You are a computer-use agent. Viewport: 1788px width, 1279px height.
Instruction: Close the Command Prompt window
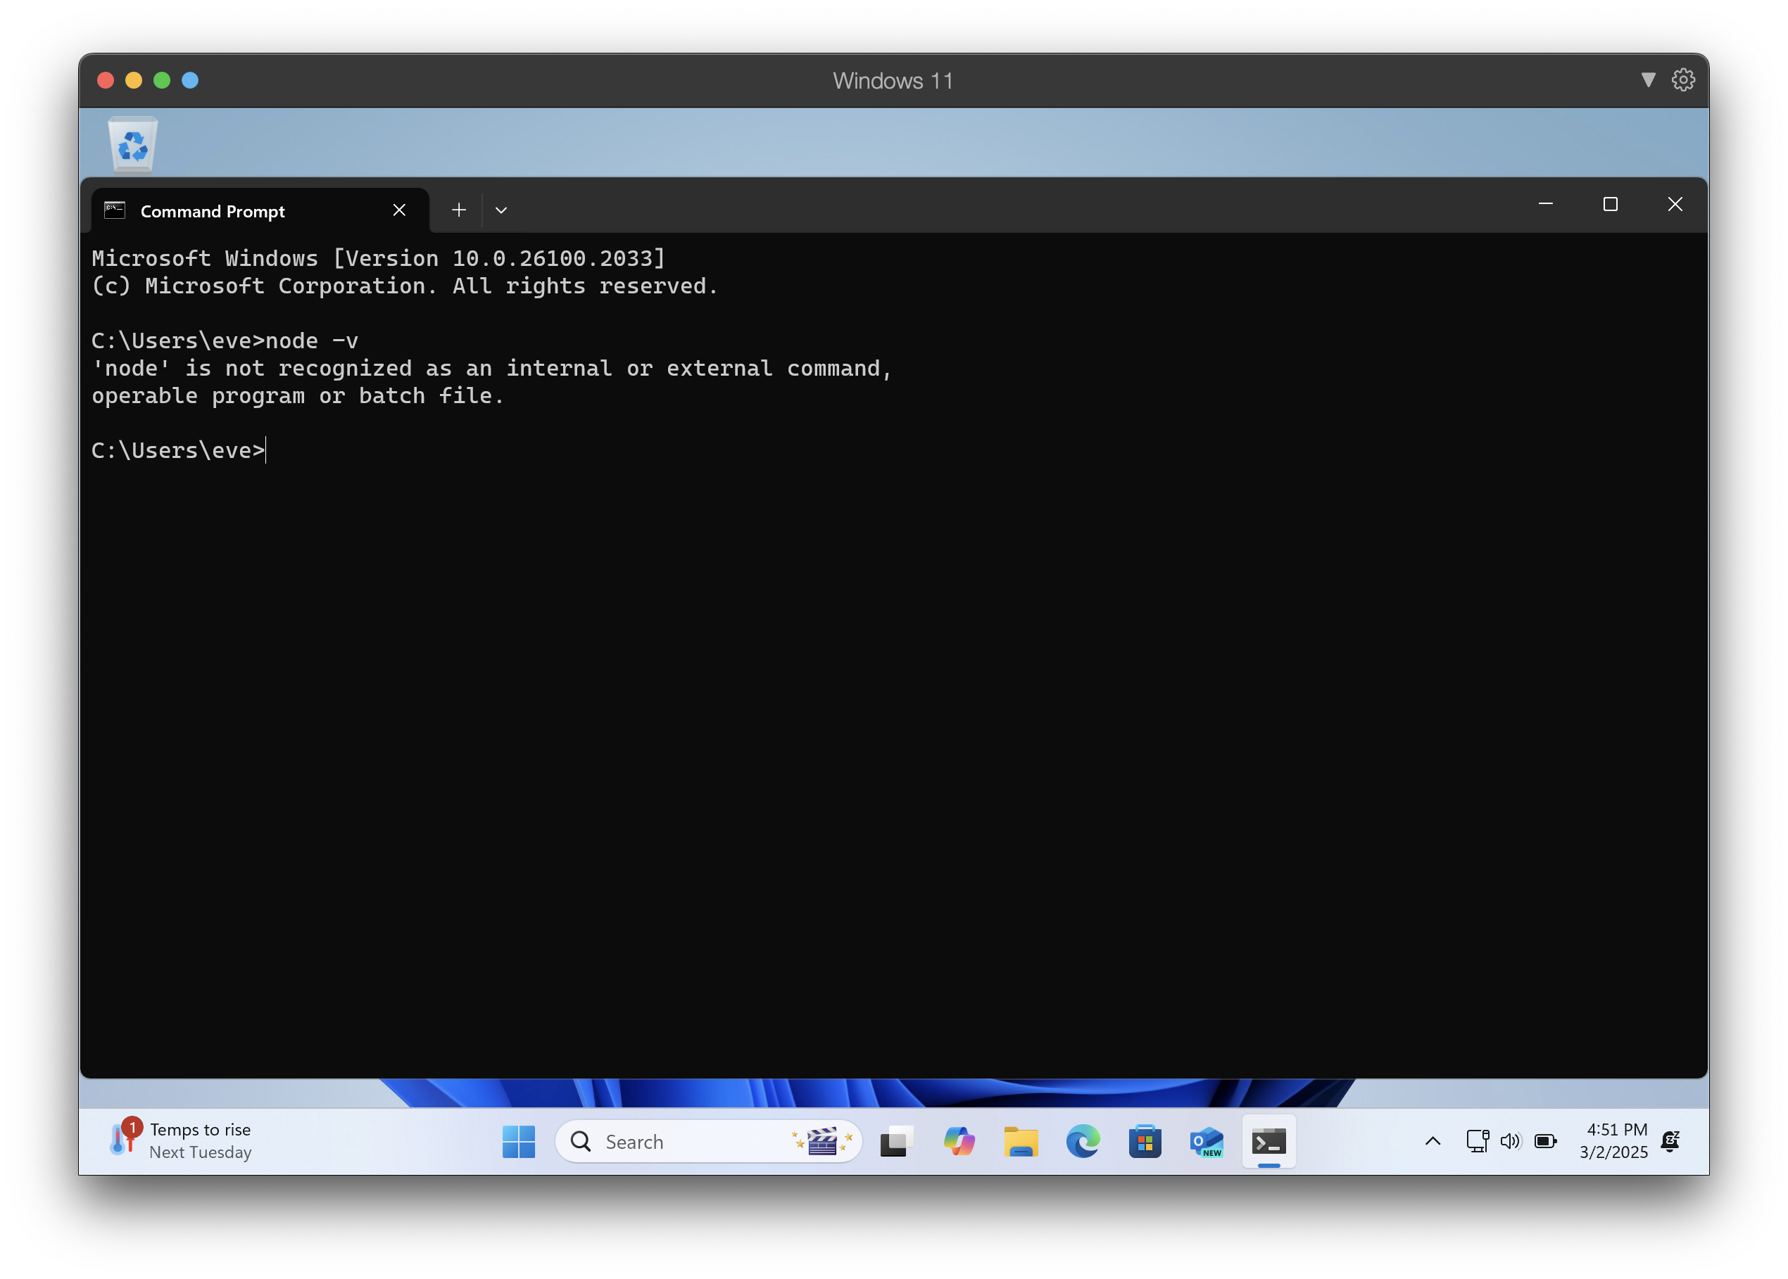1675,205
